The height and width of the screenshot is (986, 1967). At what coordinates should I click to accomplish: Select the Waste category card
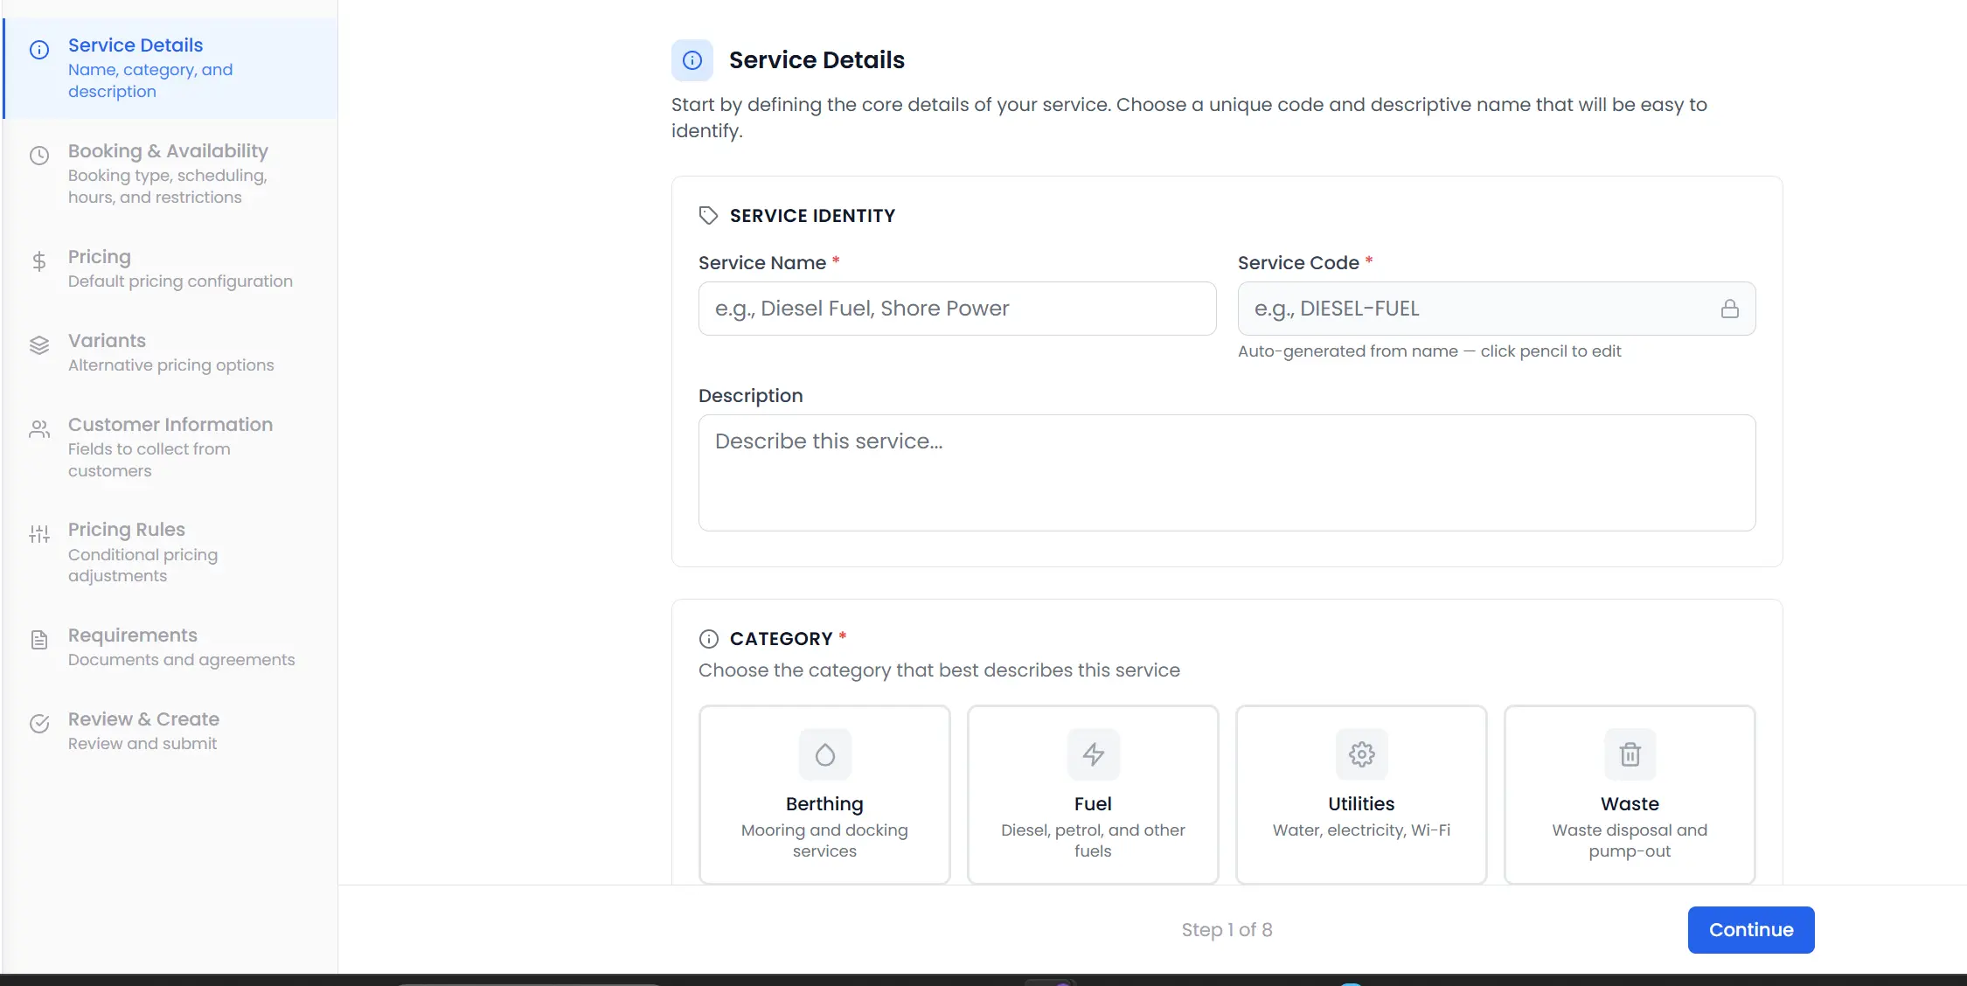click(1629, 794)
